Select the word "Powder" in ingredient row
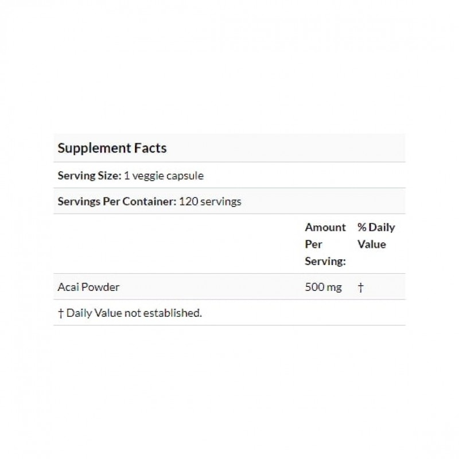 tap(101, 287)
